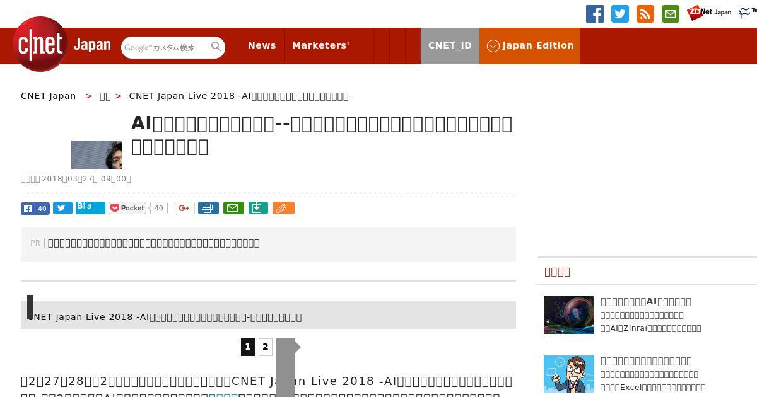Open the CNET Japan Live 2018 series banner link
This screenshot has height=397, width=757.
tap(165, 317)
